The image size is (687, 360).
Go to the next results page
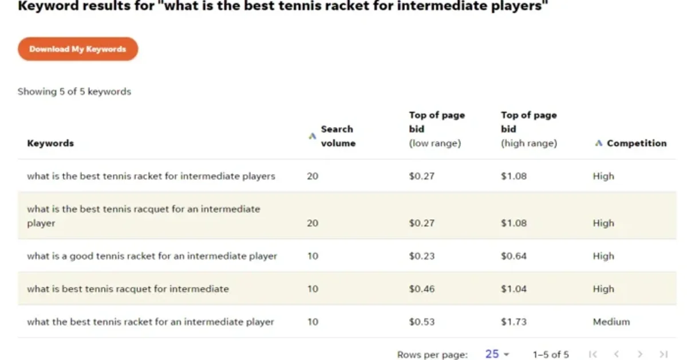click(x=640, y=354)
